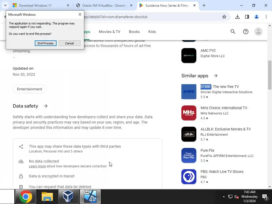272x204 pixels.
Task: Click the muted volume tray icon
Action: click(x=236, y=197)
